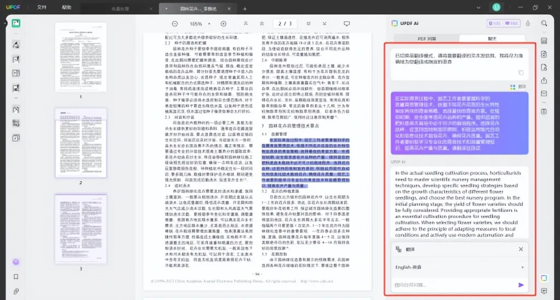Open the 文件 menu
The width and height of the screenshot is (560, 300).
point(42,8)
